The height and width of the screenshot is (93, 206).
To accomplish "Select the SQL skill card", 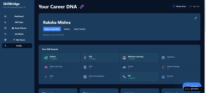I will [100, 58].
